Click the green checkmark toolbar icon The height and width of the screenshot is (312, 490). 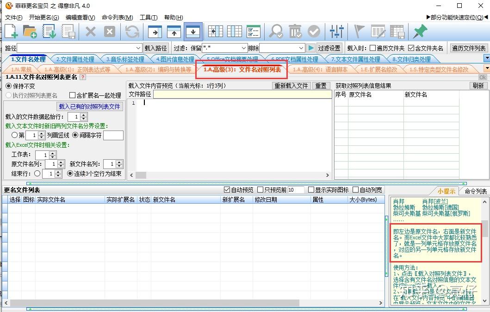coord(314,31)
